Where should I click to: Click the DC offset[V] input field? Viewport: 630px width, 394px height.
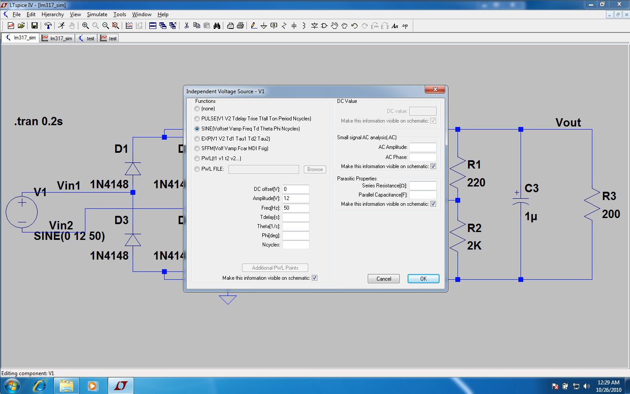click(x=296, y=189)
